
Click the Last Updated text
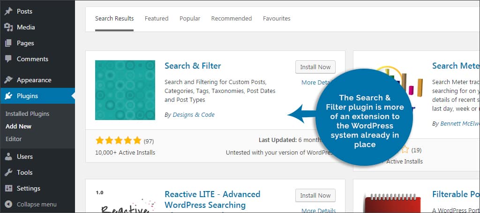click(291, 140)
